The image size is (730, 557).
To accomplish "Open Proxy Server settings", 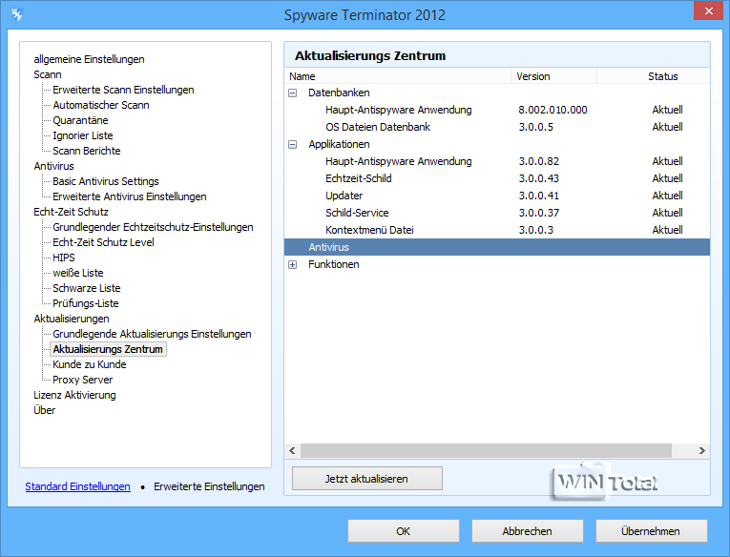I will coord(83,380).
